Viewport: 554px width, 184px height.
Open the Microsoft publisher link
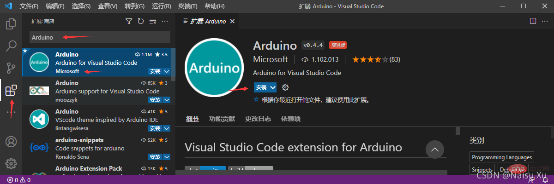(271, 59)
